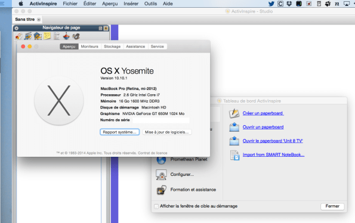Click Mise à jour de logiciels... button
This screenshot has height=223, width=355.
click(167, 132)
